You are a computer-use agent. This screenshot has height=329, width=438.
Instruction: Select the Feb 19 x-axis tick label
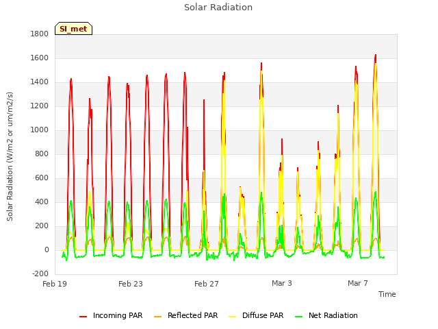(x=55, y=284)
